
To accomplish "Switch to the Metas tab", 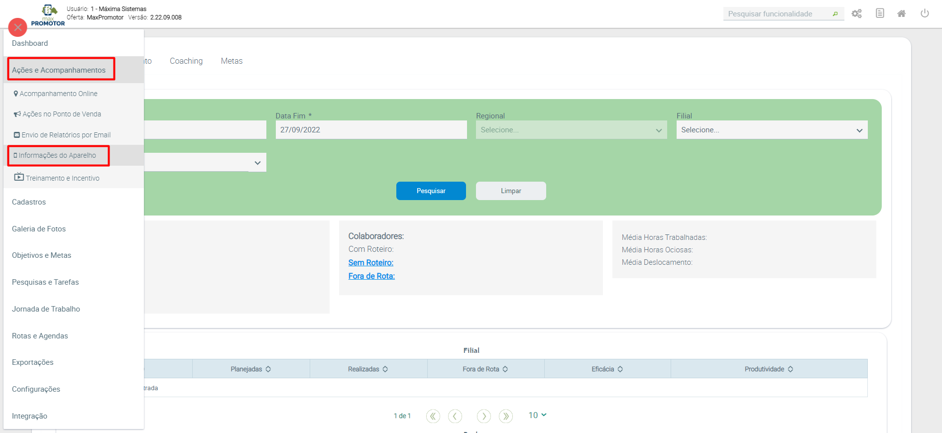I will pos(232,61).
